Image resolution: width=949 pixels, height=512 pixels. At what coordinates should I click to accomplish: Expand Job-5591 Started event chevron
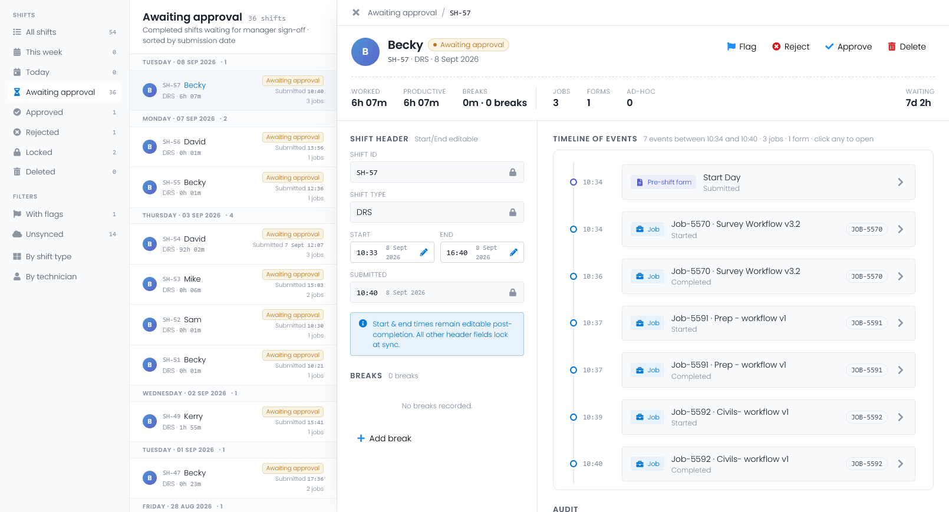[901, 323]
